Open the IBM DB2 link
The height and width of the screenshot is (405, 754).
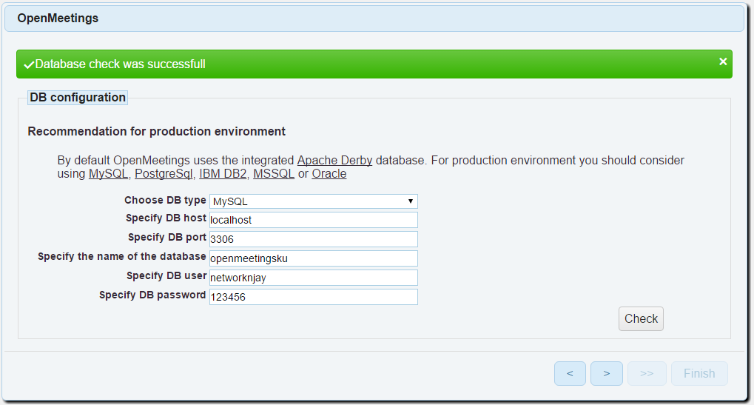tap(223, 174)
